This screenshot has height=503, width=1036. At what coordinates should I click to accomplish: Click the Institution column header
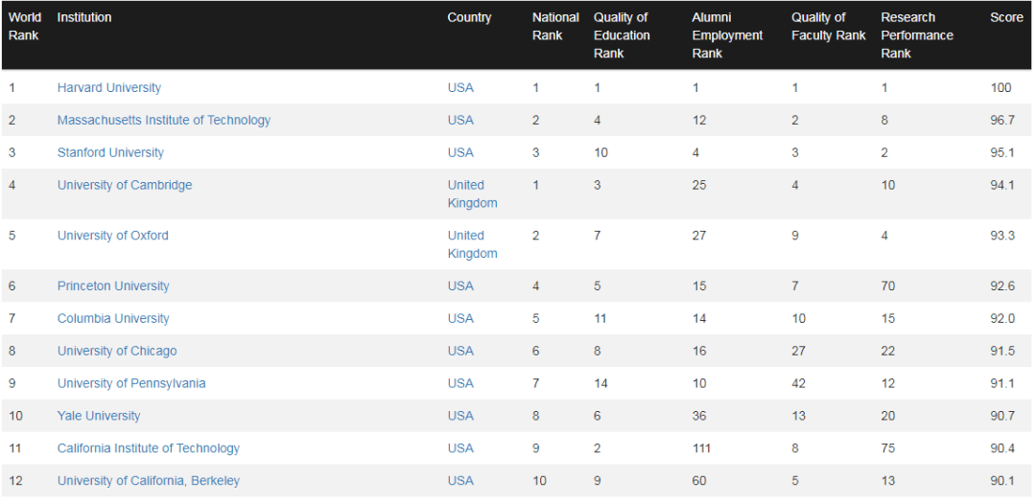[x=84, y=18]
